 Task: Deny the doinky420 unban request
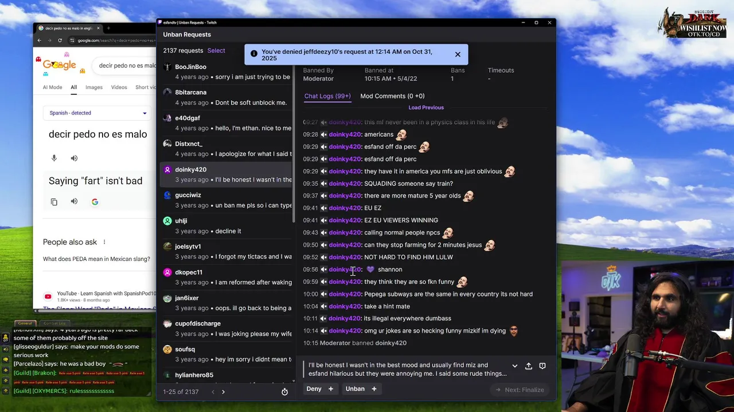(x=314, y=389)
